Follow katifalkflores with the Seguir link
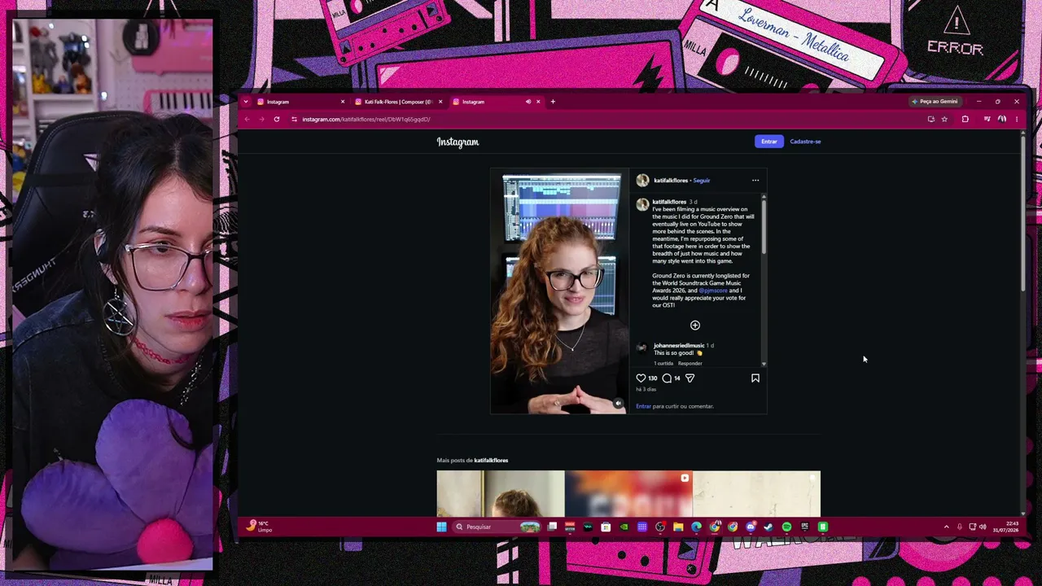Screen dimensions: 1042x586 pos(702,180)
